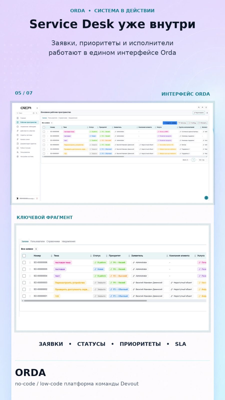
Task: Click "тестовая тема" tag in fragment
Action: (x=63, y=262)
